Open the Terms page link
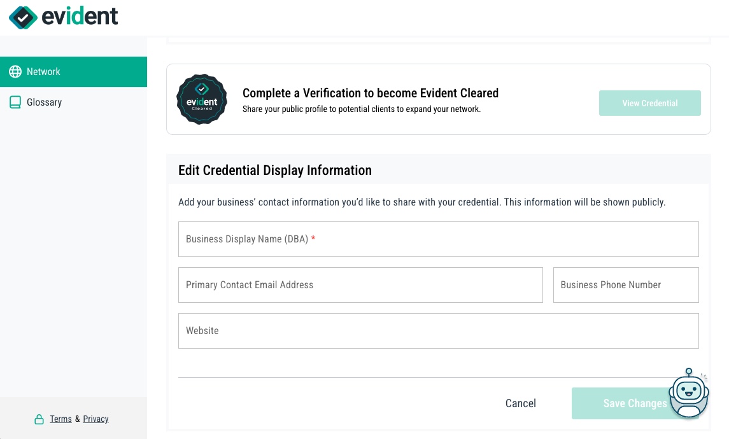 coord(60,419)
